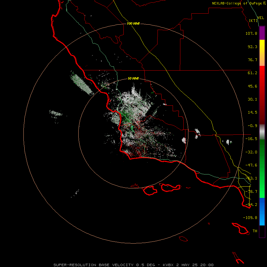Select the -109.8 velocity scale value
267x267 pixels.
[250, 218]
